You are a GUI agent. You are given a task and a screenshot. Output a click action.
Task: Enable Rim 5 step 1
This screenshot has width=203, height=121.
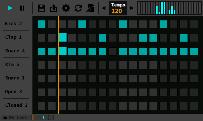coord(42,65)
